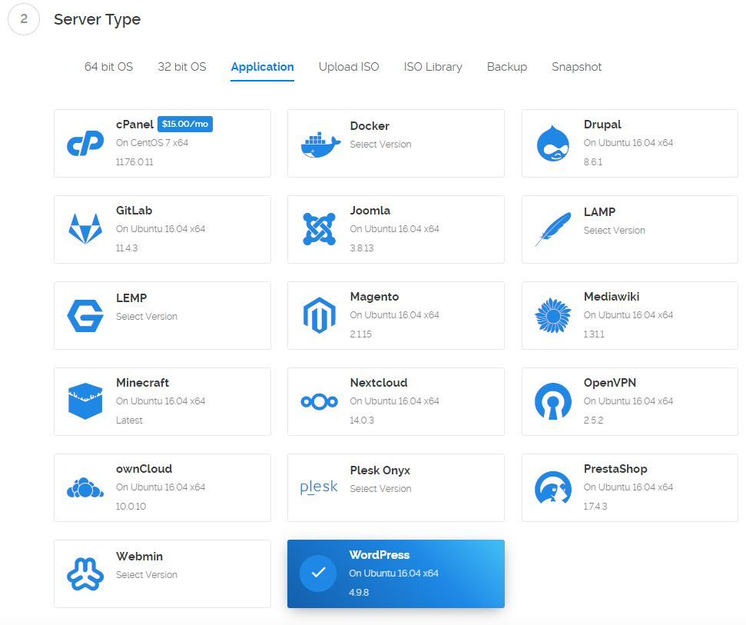This screenshot has width=746, height=625.
Task: Click the Plesk Onyx title text
Action: pos(380,470)
